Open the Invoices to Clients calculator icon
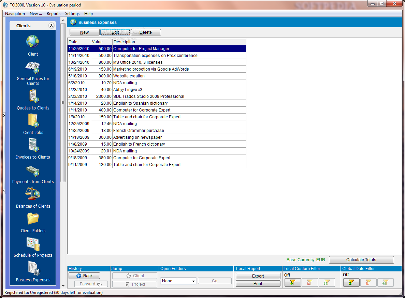 33,145
